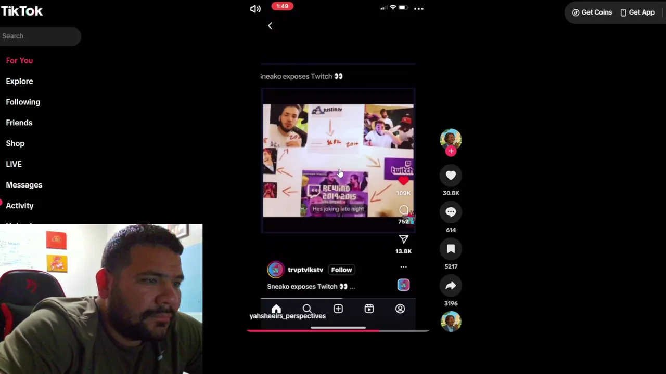Like the video with heart icon (30.8K)

pos(451,176)
